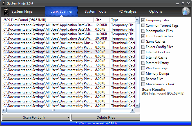Select the highlighted 7.00KB Thumbnail Cache row

tap(69, 52)
